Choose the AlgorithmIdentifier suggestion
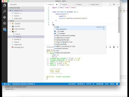129x97 pixels. 80,42
